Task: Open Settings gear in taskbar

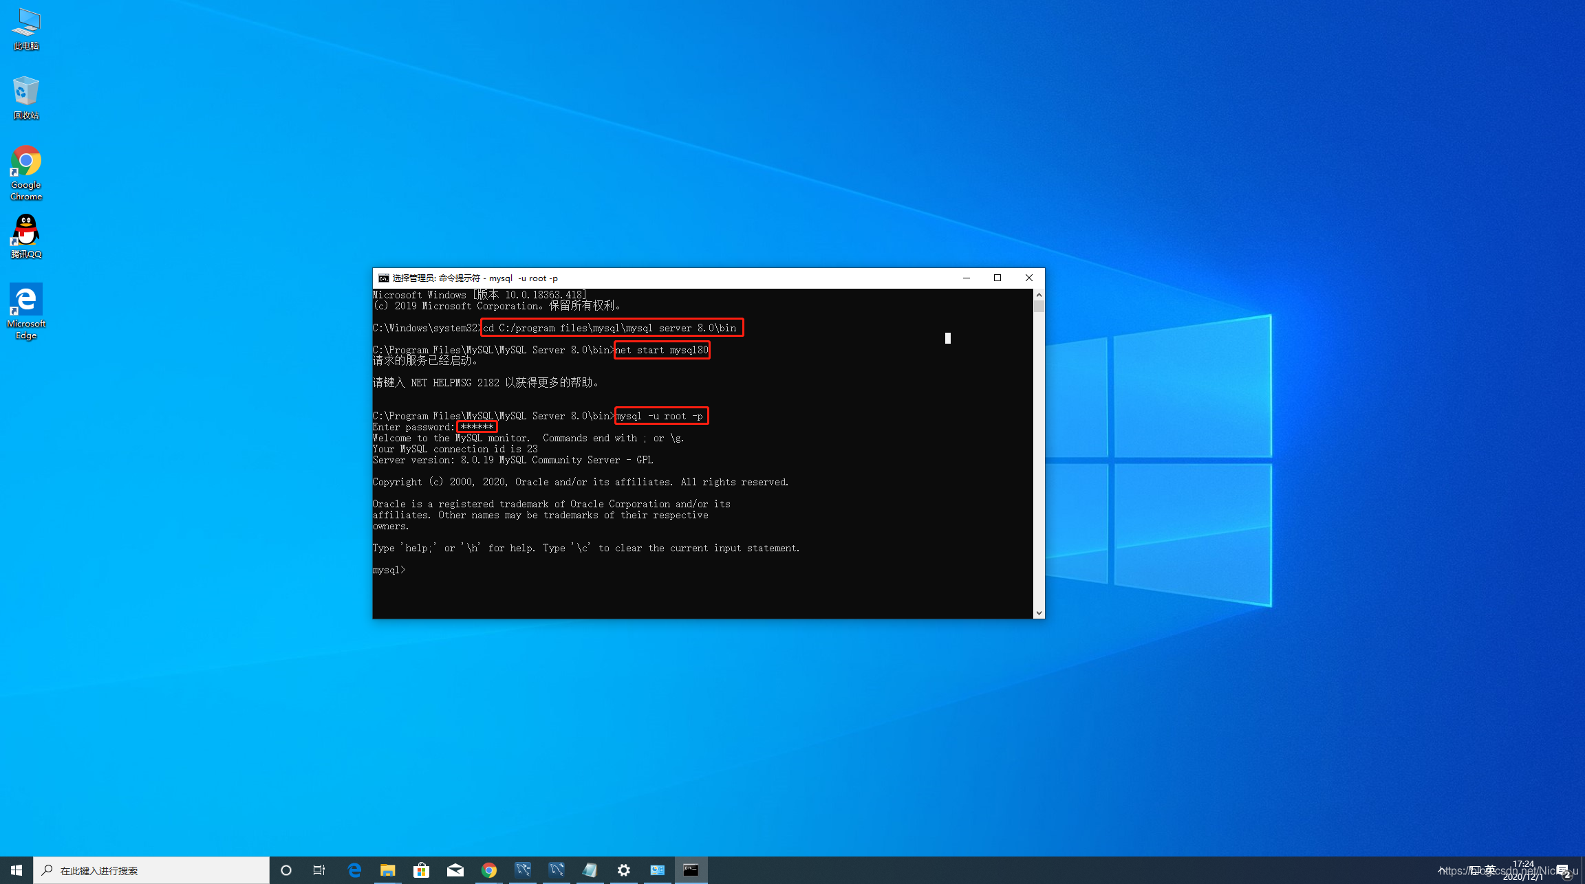Action: point(623,870)
